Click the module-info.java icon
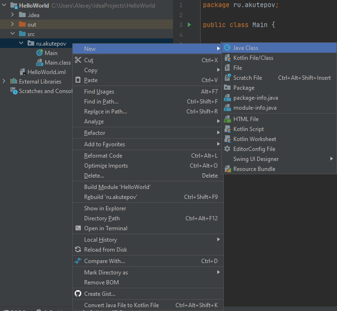The height and width of the screenshot is (311, 337). coord(227,107)
